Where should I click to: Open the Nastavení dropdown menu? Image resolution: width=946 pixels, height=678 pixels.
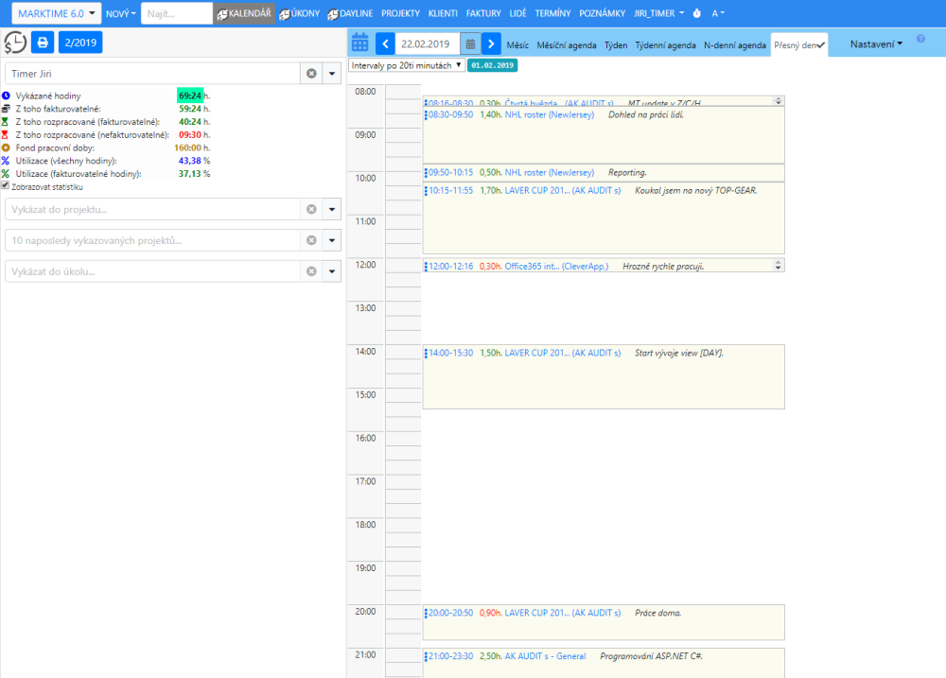[x=875, y=43]
